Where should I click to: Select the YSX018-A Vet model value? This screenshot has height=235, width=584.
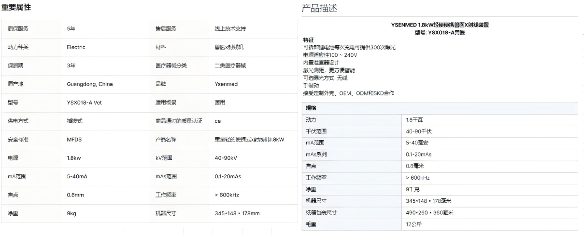pyautogui.click(x=85, y=103)
